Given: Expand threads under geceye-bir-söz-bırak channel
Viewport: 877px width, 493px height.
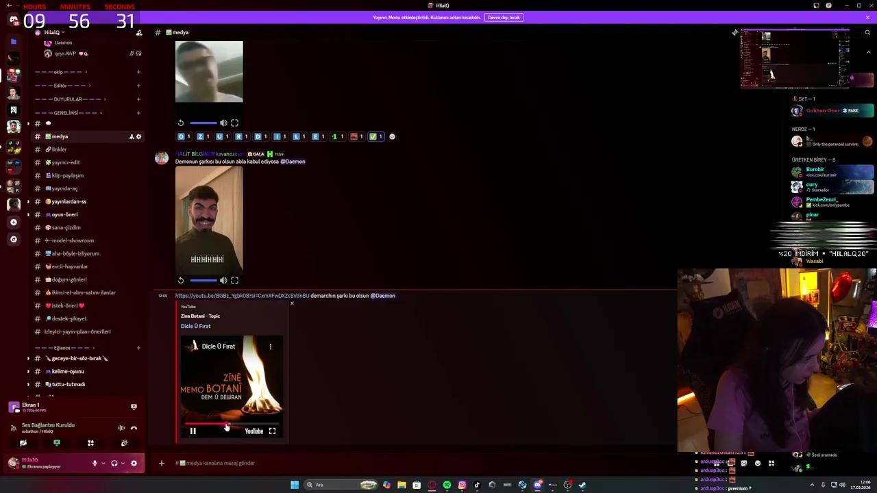Looking at the screenshot, I should (28, 358).
